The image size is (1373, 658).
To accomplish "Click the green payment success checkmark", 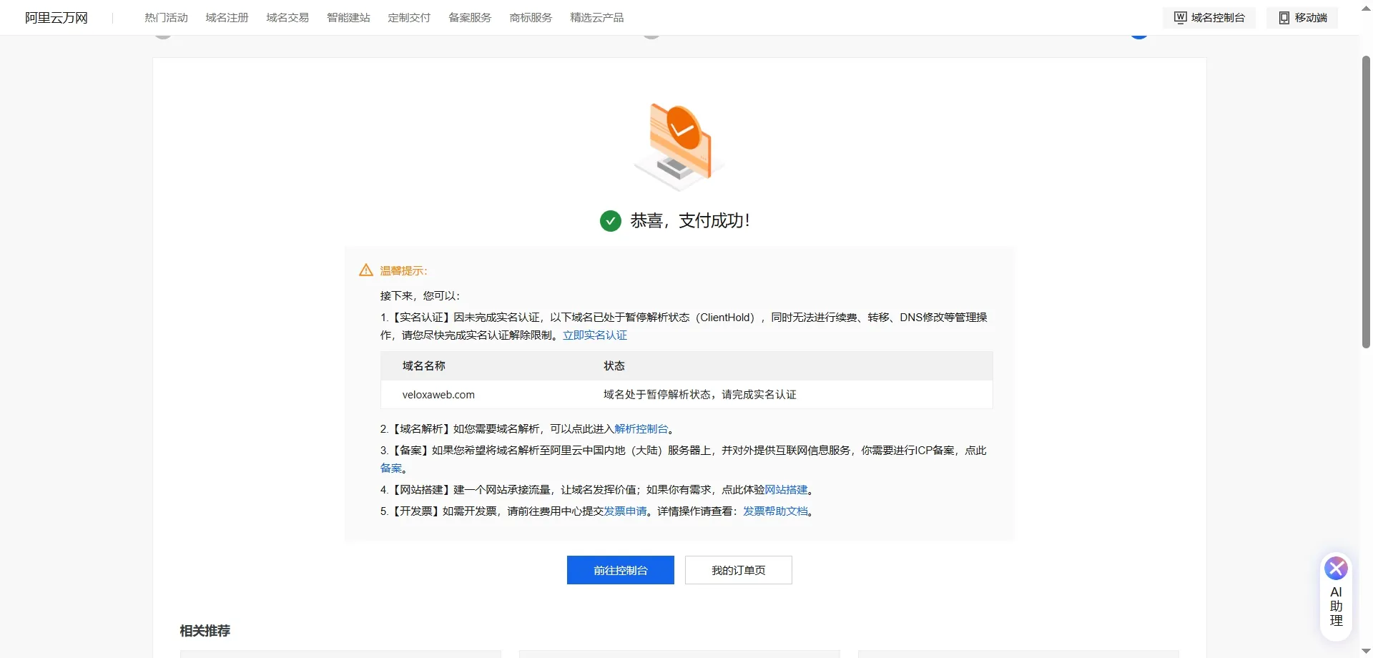I will coord(610,220).
